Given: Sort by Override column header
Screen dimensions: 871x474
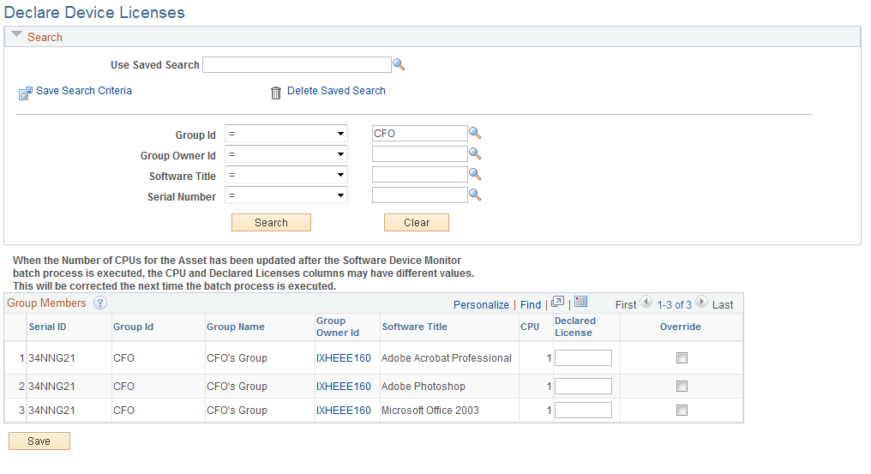Looking at the screenshot, I should 681,327.
